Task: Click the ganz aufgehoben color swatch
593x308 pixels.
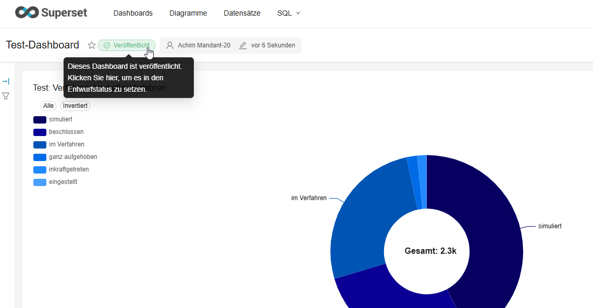Action: pyautogui.click(x=40, y=157)
